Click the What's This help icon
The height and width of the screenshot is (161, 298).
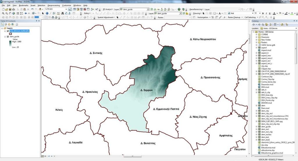pos(97,9)
